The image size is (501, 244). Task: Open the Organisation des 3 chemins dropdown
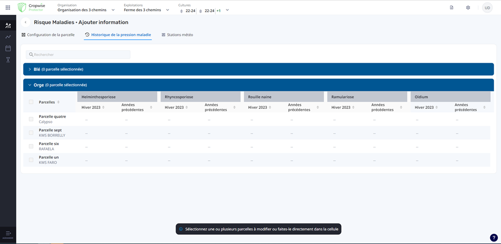(86, 10)
